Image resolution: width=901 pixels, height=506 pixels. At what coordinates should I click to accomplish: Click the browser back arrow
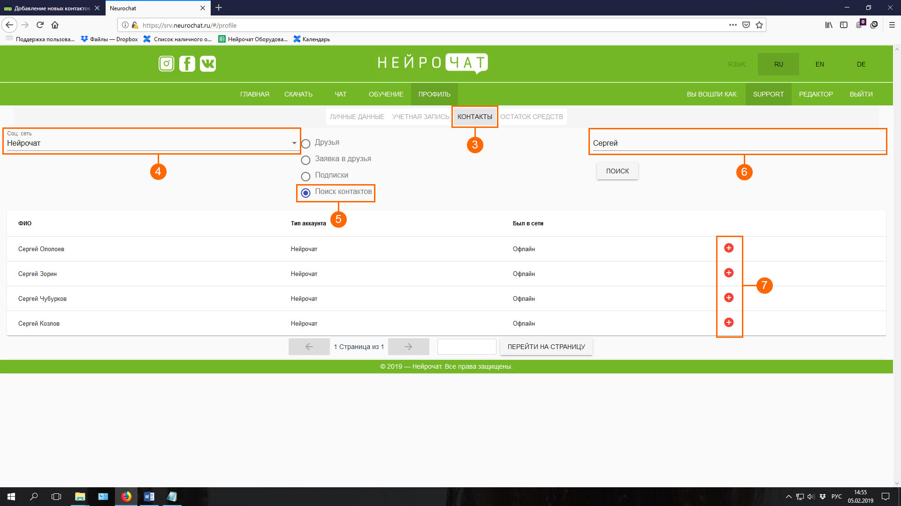tap(9, 25)
